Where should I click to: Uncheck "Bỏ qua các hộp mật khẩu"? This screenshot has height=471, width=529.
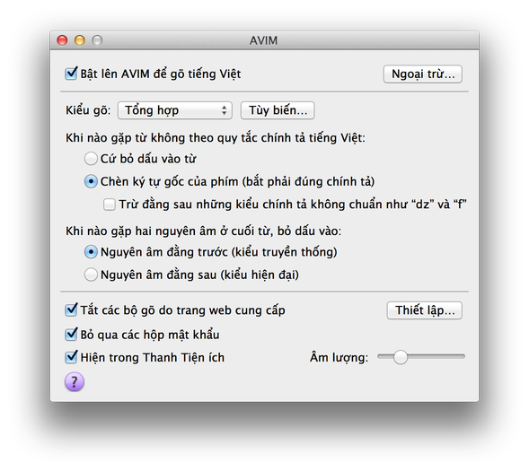pos(71,335)
